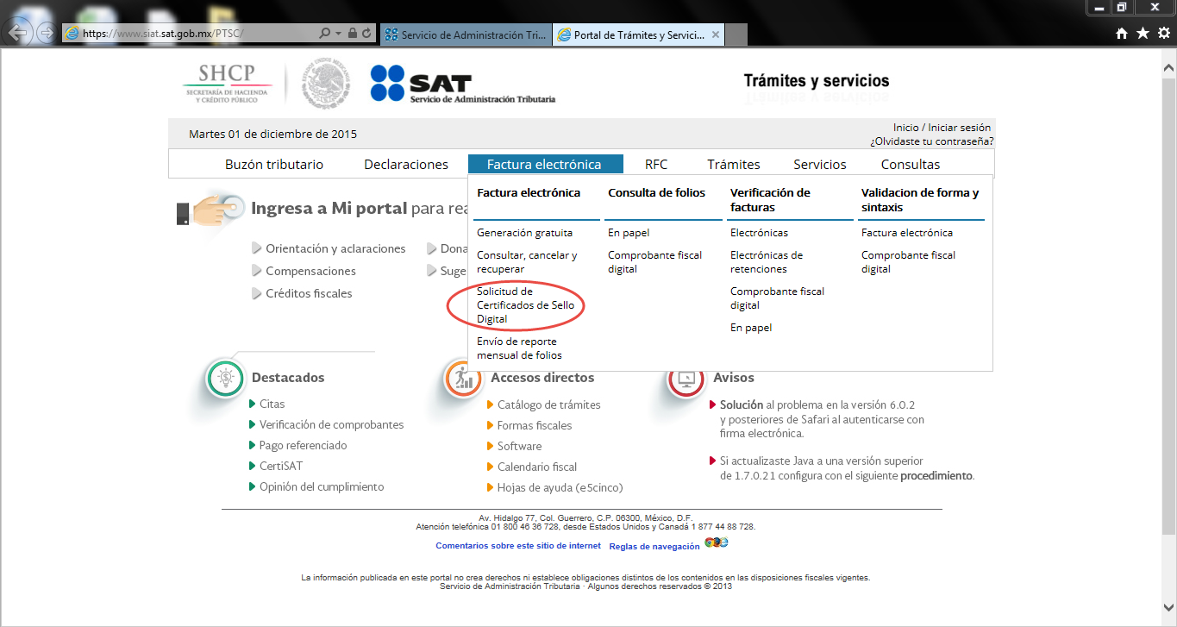Viewport: 1177px width, 627px height.
Task: Click the browser Forward arrow button
Action: click(x=46, y=34)
